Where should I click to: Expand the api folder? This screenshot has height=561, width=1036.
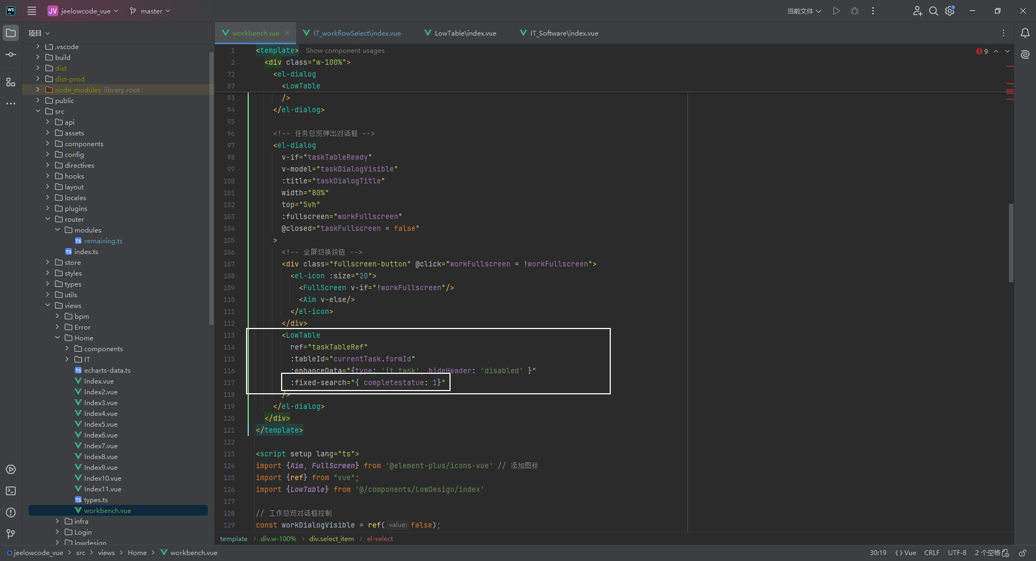click(47, 122)
